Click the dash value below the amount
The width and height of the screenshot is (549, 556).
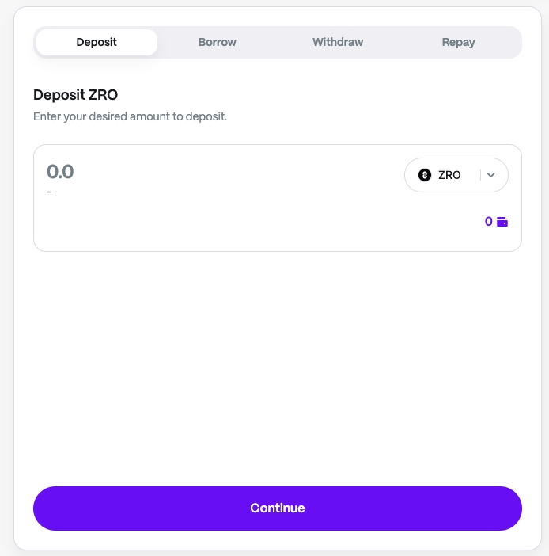[x=49, y=192]
